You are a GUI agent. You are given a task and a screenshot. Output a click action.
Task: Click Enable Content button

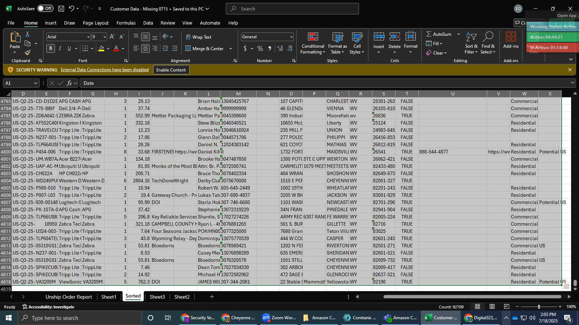(171, 70)
